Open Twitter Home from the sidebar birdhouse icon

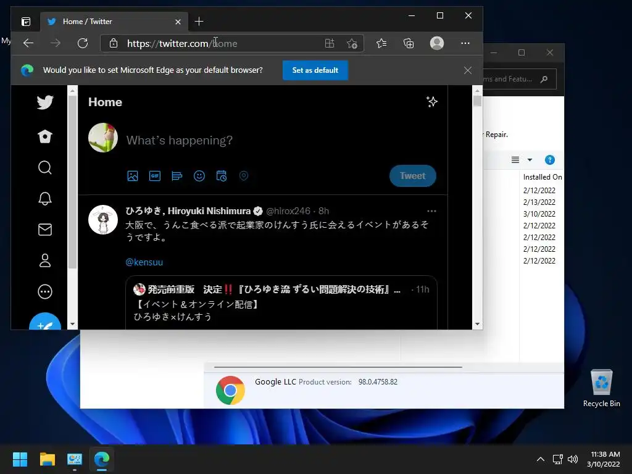coord(44,136)
